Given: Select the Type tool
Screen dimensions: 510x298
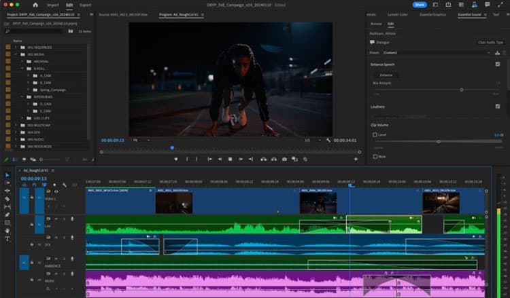Looking at the screenshot, I should pyautogui.click(x=7, y=238).
